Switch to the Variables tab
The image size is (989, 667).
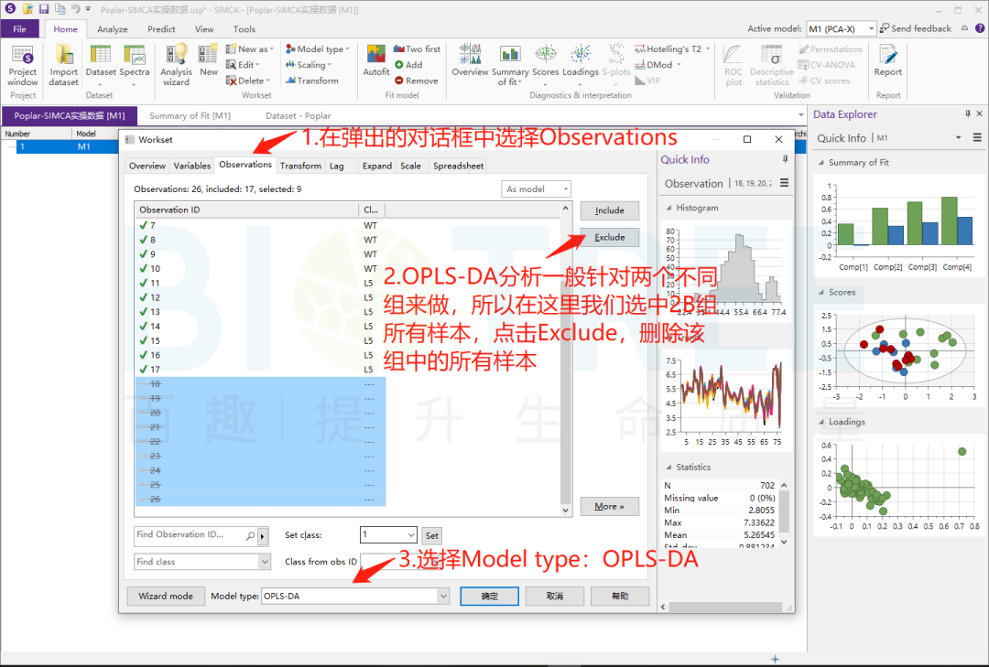pyautogui.click(x=192, y=166)
